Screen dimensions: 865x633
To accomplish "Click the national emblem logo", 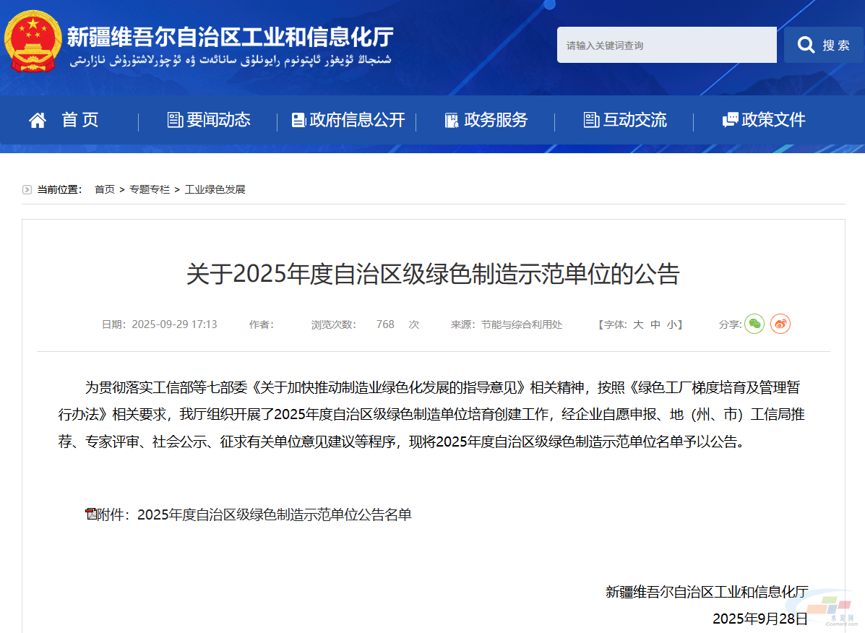I will coord(33,41).
